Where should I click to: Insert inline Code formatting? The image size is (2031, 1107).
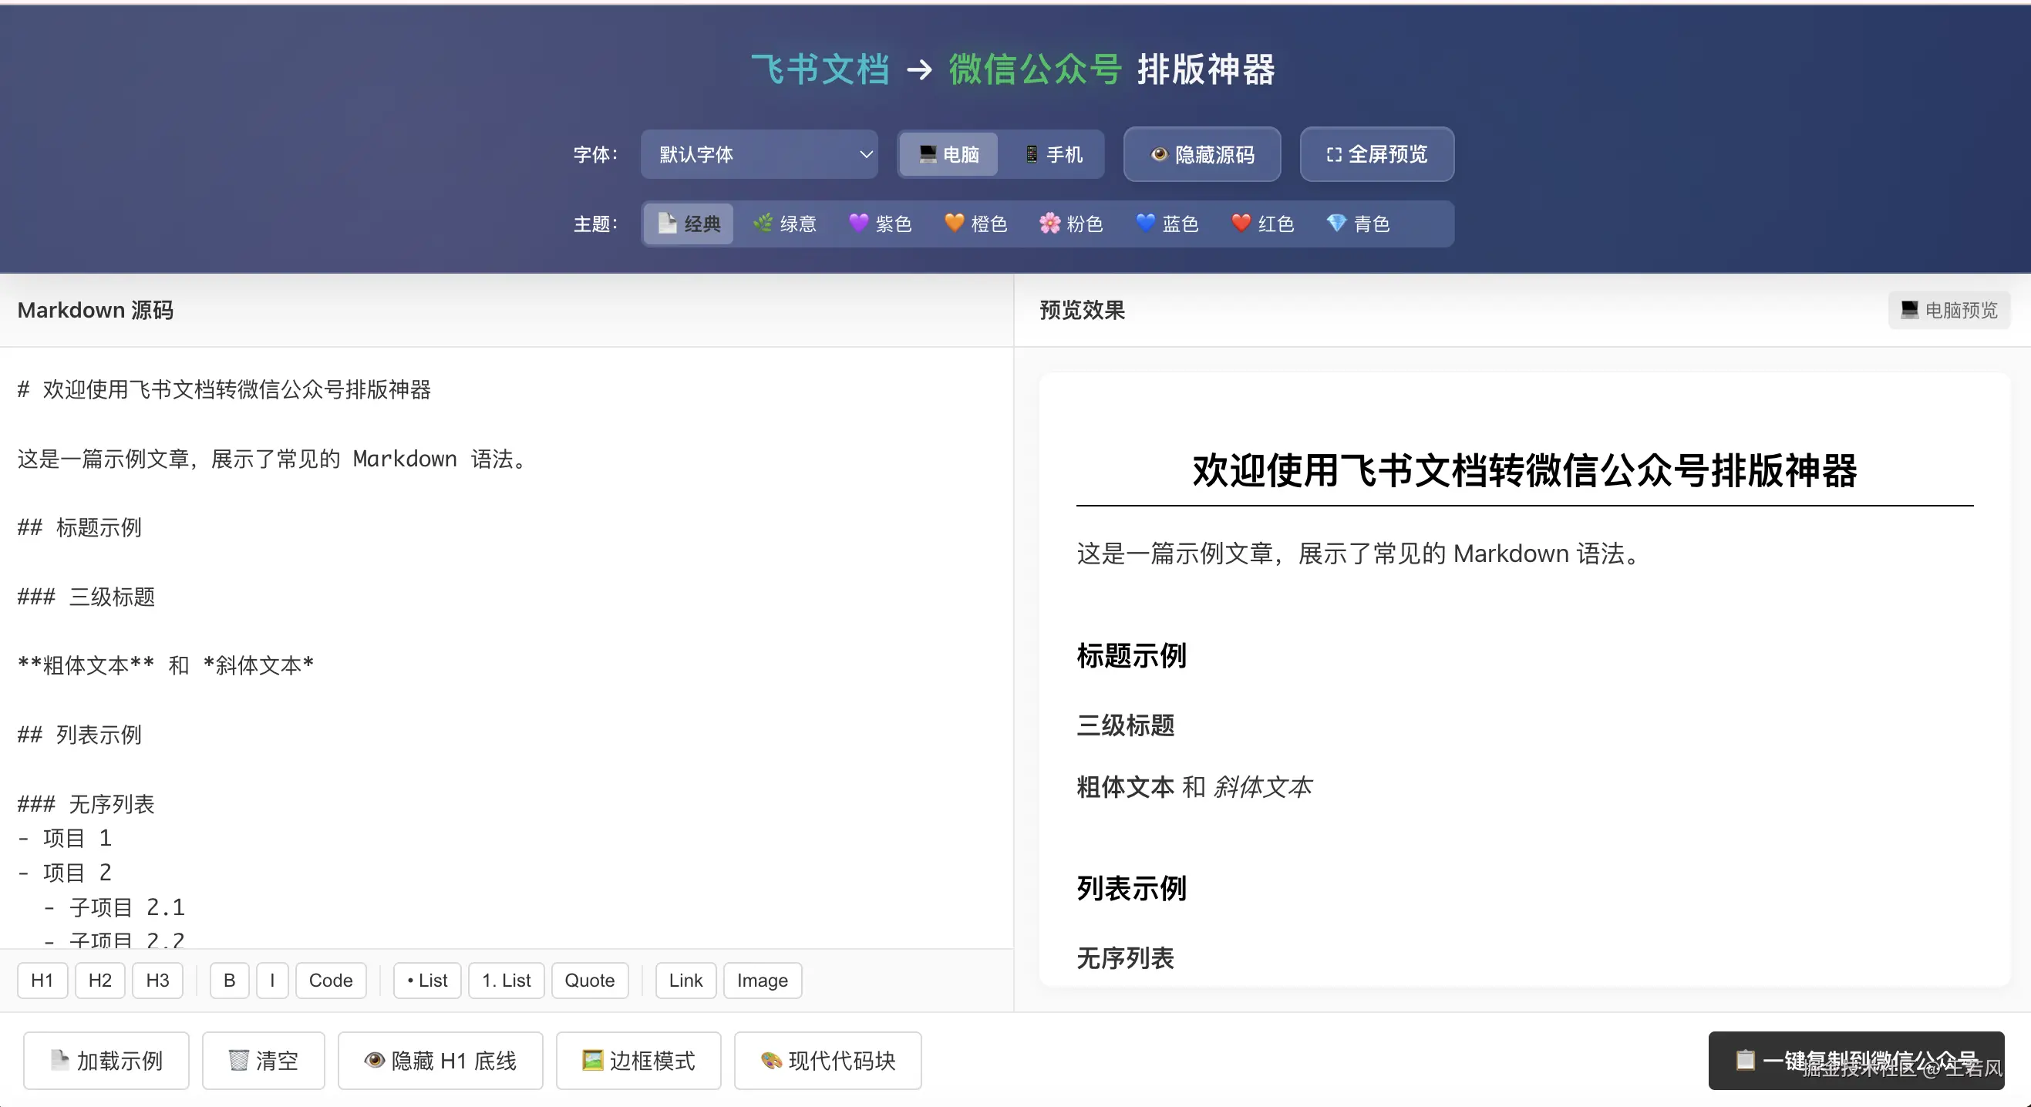[x=330, y=980]
